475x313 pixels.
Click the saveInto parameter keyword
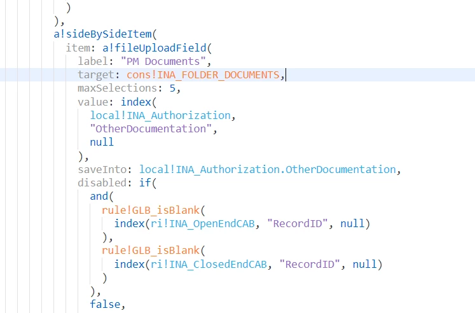(102, 169)
